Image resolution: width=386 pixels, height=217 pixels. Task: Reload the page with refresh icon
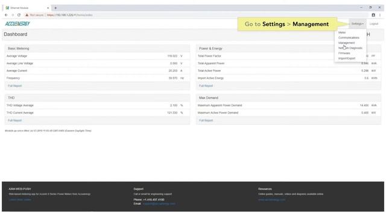(x=19, y=15)
